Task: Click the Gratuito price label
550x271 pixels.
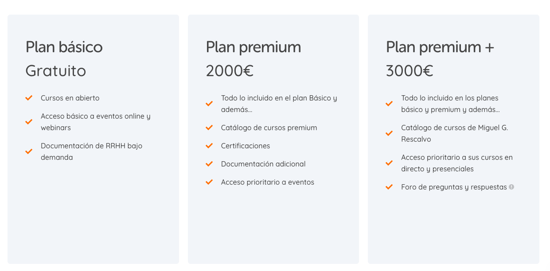Action: (x=56, y=71)
